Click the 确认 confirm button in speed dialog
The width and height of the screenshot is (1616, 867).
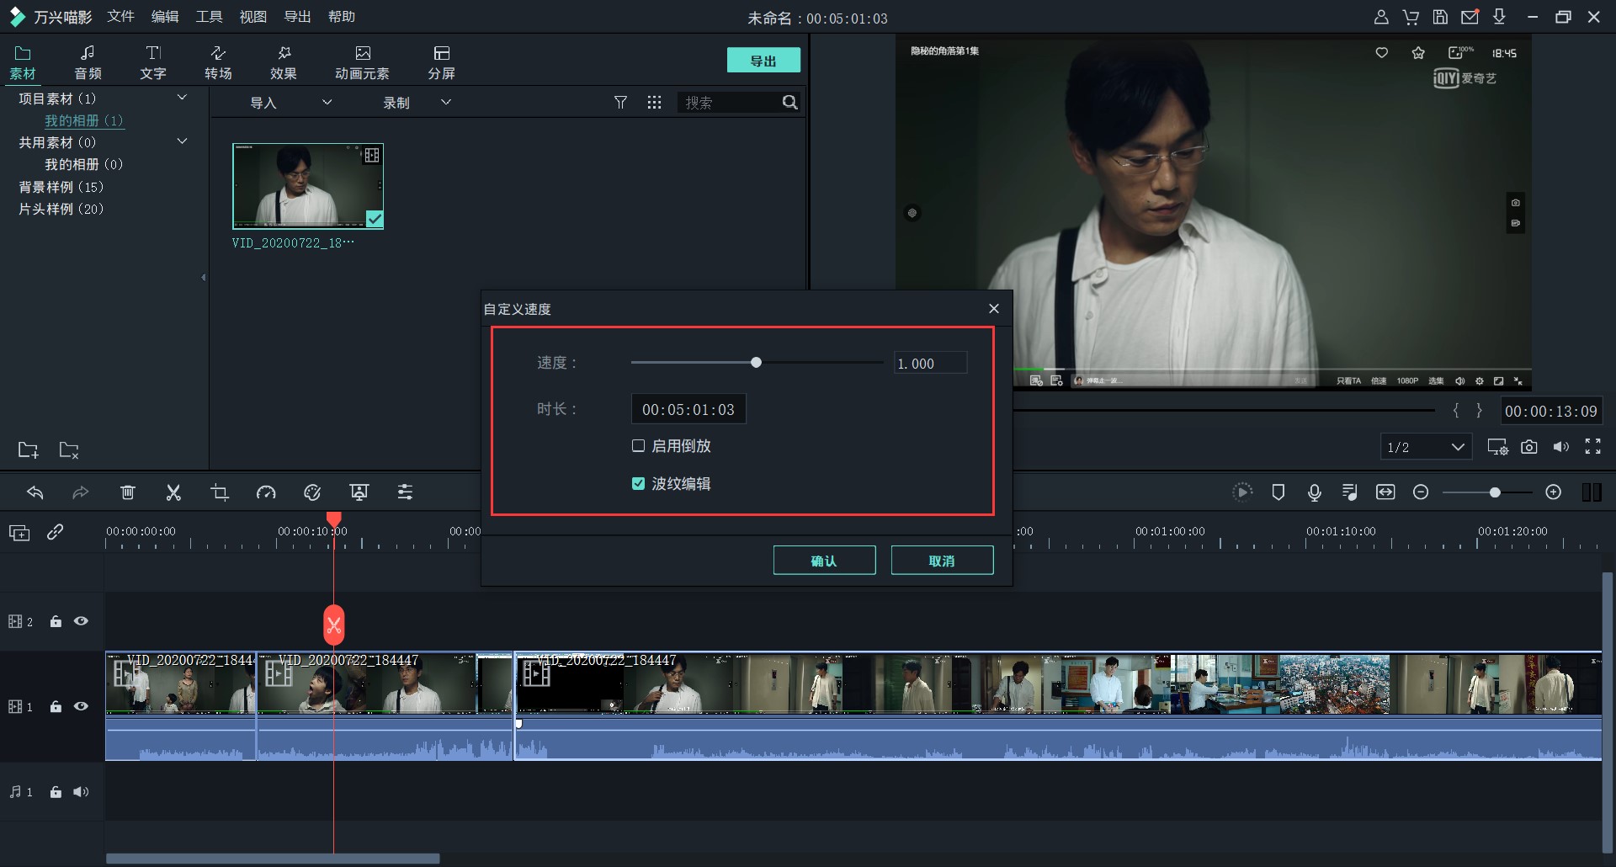(824, 560)
